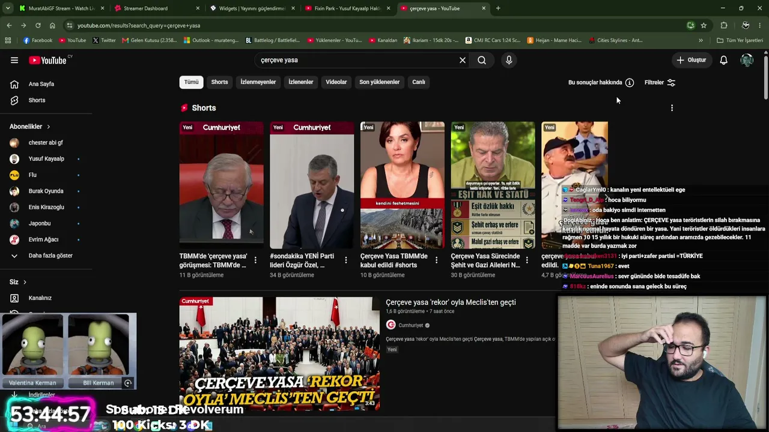This screenshot has width=769, height=432.
Task: Open options for "Çerçeve Yasa TBMM'de kabul" short
Action: [x=436, y=260]
